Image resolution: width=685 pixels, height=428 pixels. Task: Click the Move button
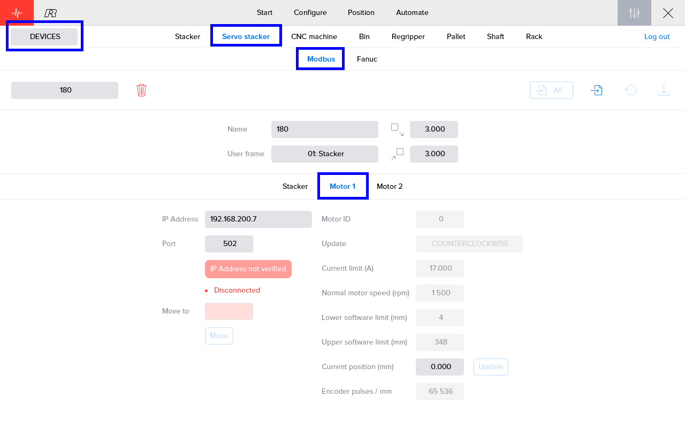pyautogui.click(x=219, y=336)
